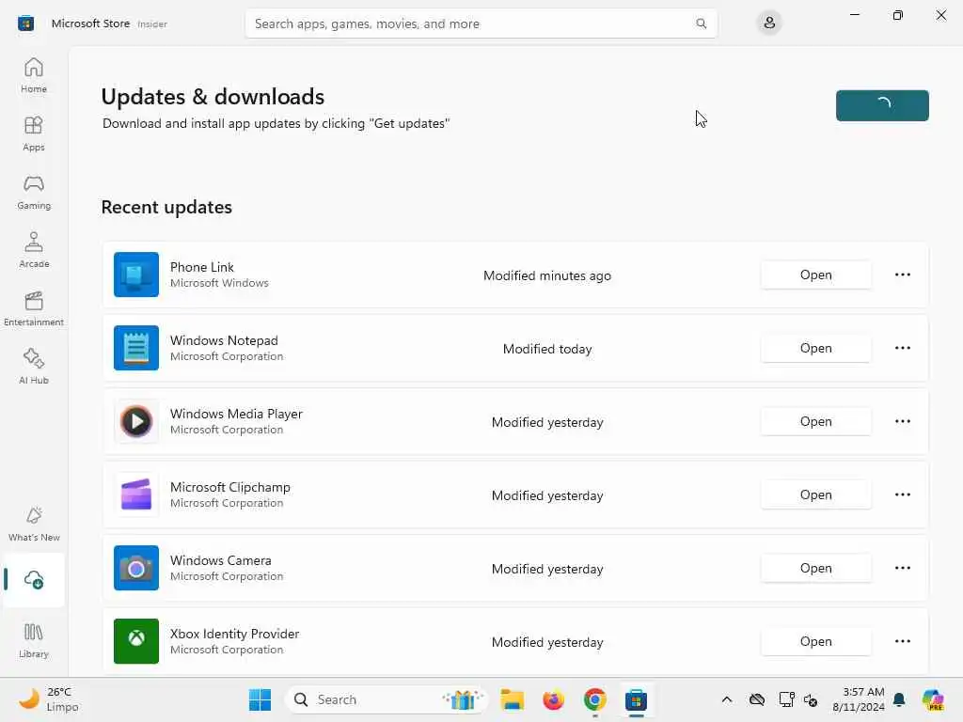
Task: Click Open button for Microsoft Clipchamp
Action: click(x=815, y=494)
